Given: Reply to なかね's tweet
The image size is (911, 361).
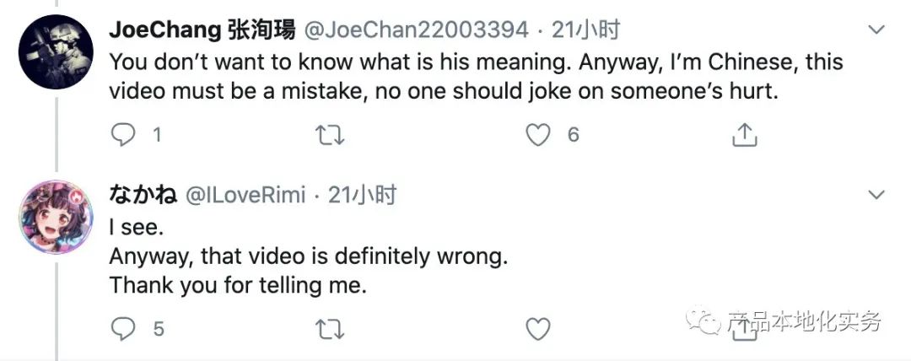Looking at the screenshot, I should [124, 329].
